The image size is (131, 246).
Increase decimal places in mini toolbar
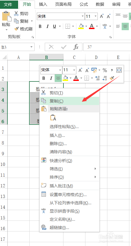97,78
